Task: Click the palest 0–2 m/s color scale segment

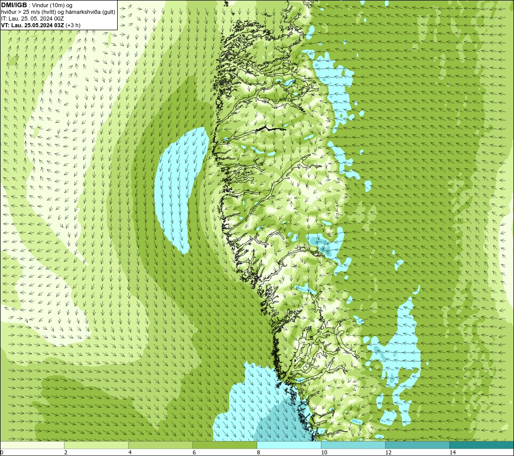Action: (x=32, y=445)
